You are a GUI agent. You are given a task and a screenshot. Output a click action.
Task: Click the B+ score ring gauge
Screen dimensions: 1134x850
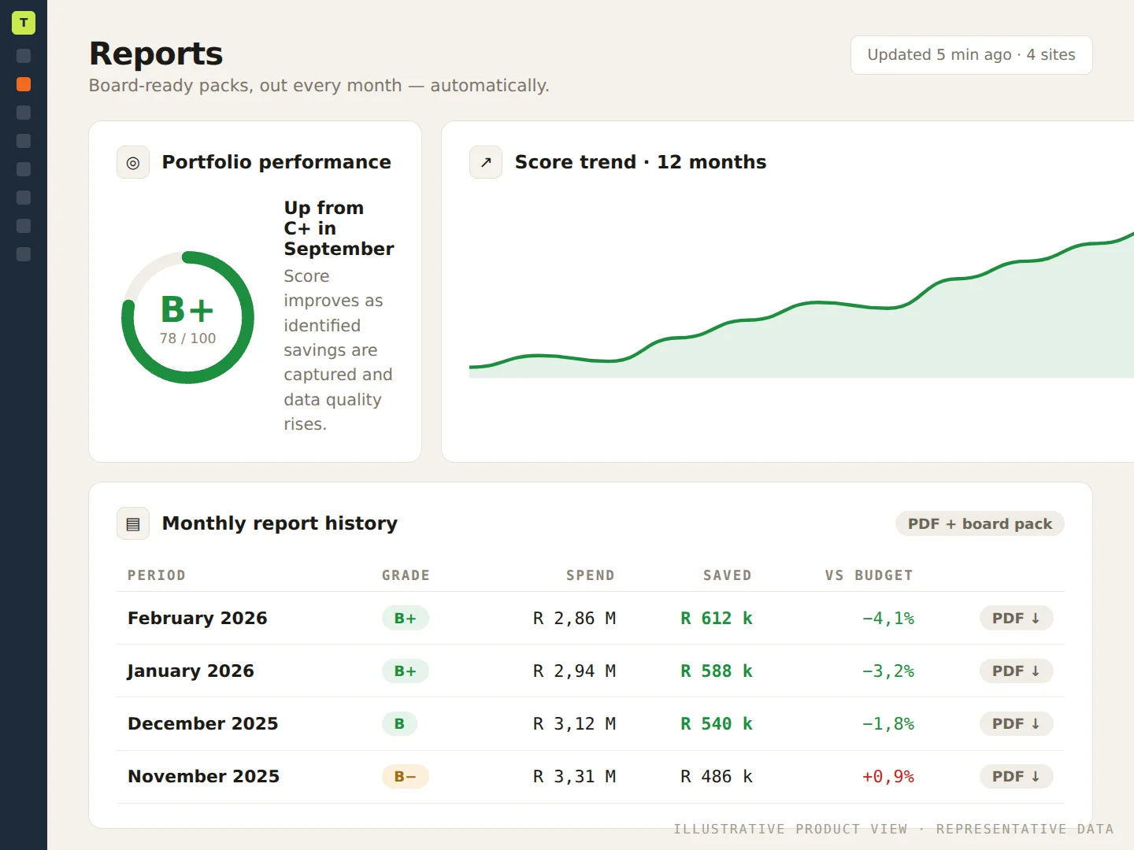coord(187,317)
